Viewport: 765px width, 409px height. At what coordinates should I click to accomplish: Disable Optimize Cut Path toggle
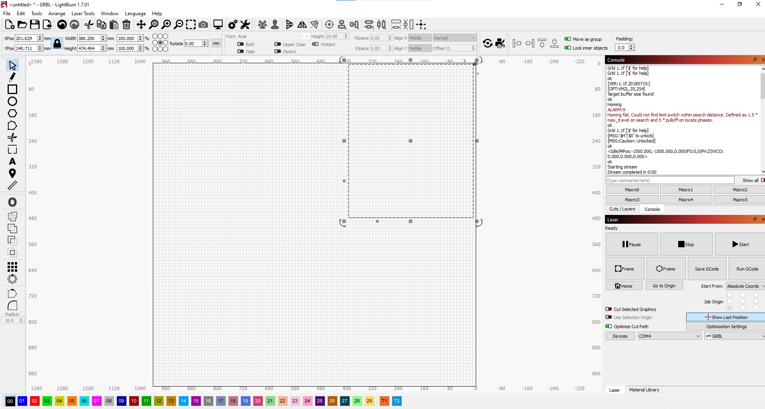coord(609,327)
